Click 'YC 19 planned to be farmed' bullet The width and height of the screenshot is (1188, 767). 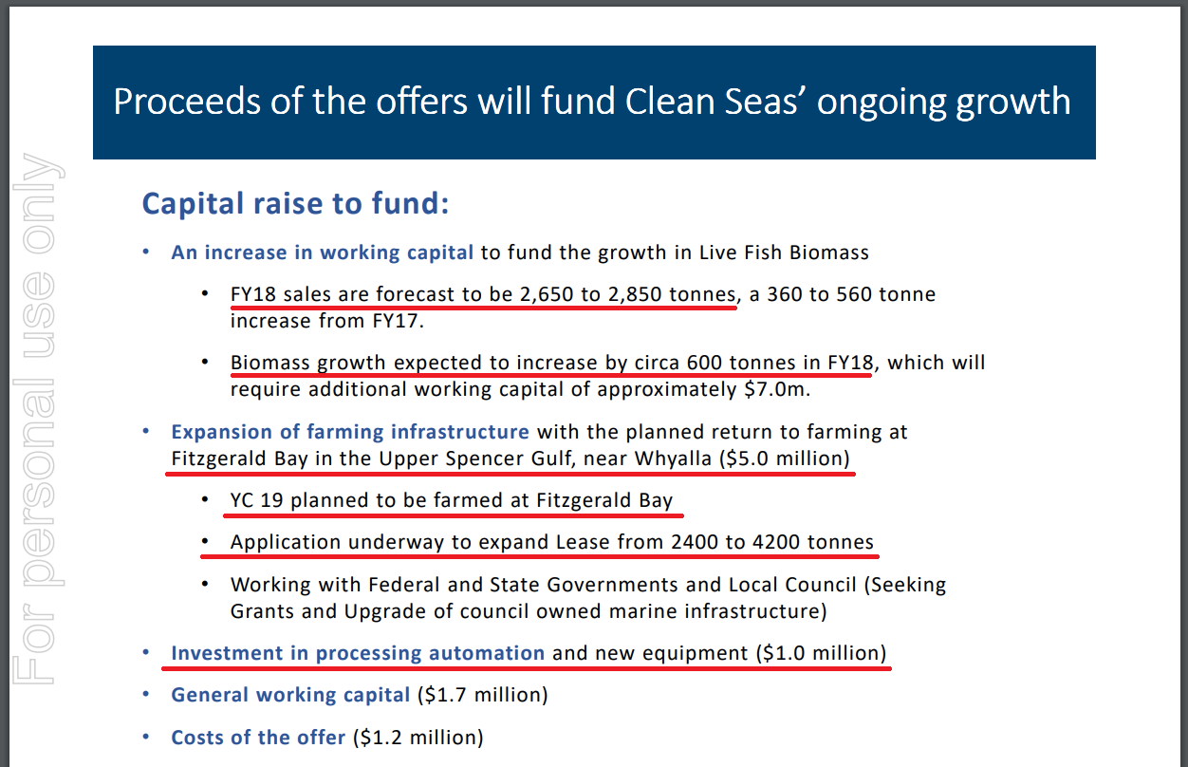[x=452, y=500]
